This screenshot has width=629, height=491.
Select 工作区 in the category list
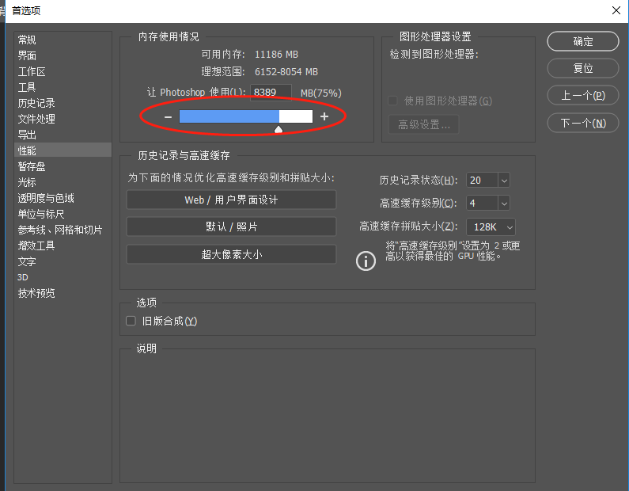(63, 71)
